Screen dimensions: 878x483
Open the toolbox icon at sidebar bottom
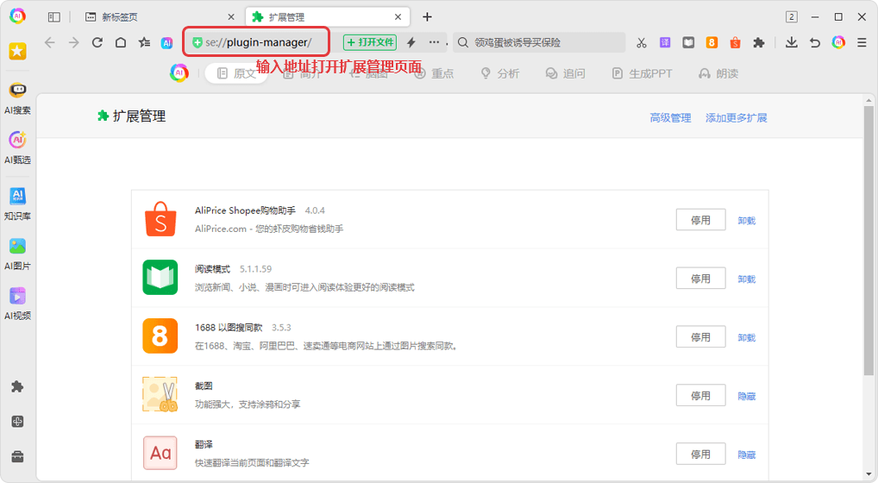[x=17, y=456]
